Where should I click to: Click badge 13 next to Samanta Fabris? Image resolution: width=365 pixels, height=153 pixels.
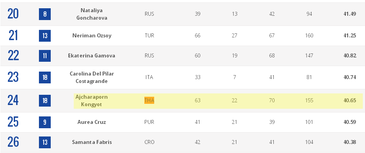coord(45,142)
